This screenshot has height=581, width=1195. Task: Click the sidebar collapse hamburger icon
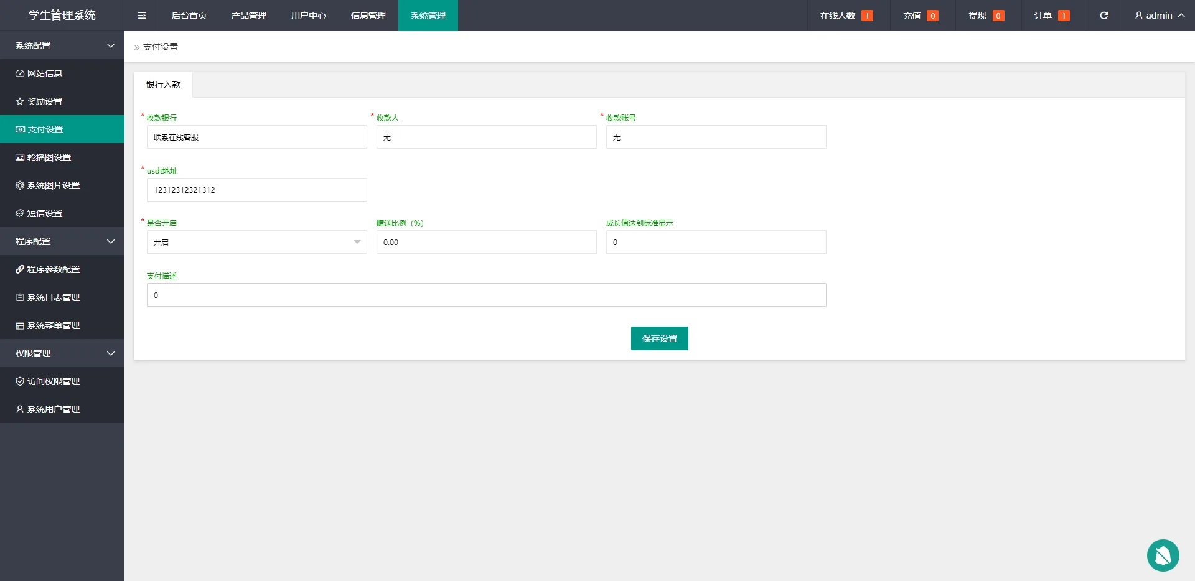pos(142,16)
